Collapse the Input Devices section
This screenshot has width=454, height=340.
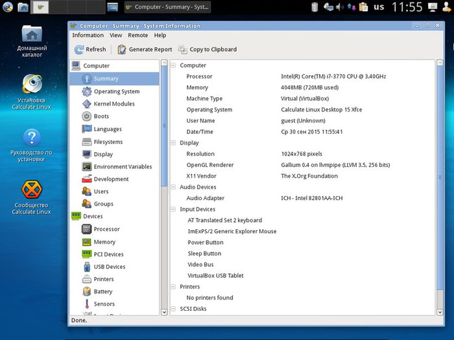173,209
